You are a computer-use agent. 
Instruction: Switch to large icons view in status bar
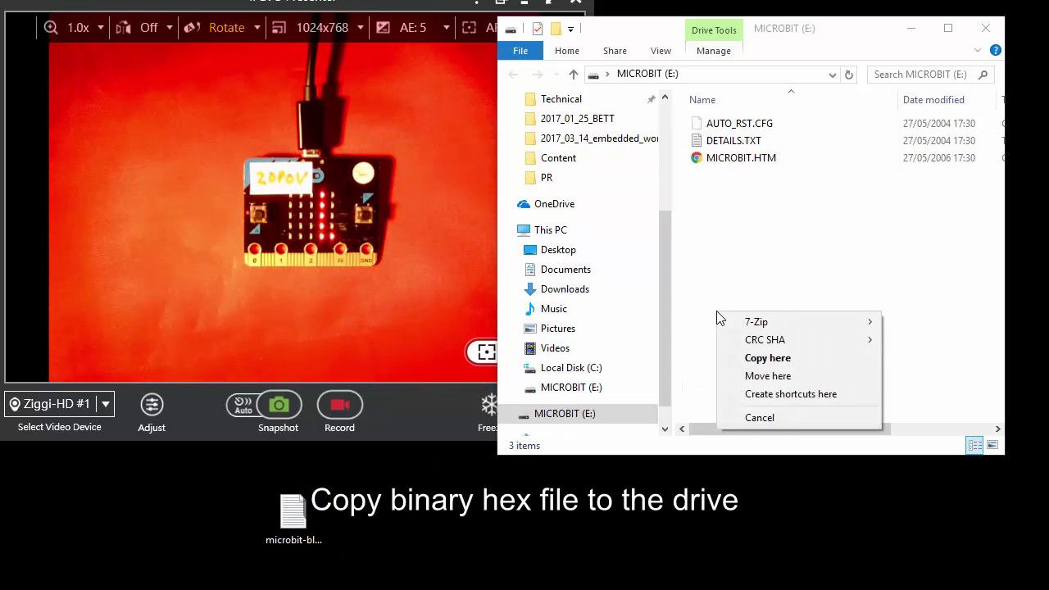(x=992, y=445)
